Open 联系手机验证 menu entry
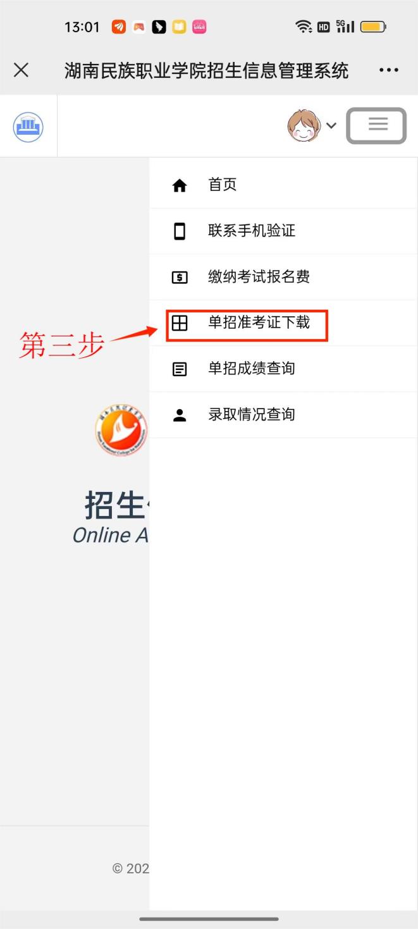The height and width of the screenshot is (929, 418). pos(283,231)
